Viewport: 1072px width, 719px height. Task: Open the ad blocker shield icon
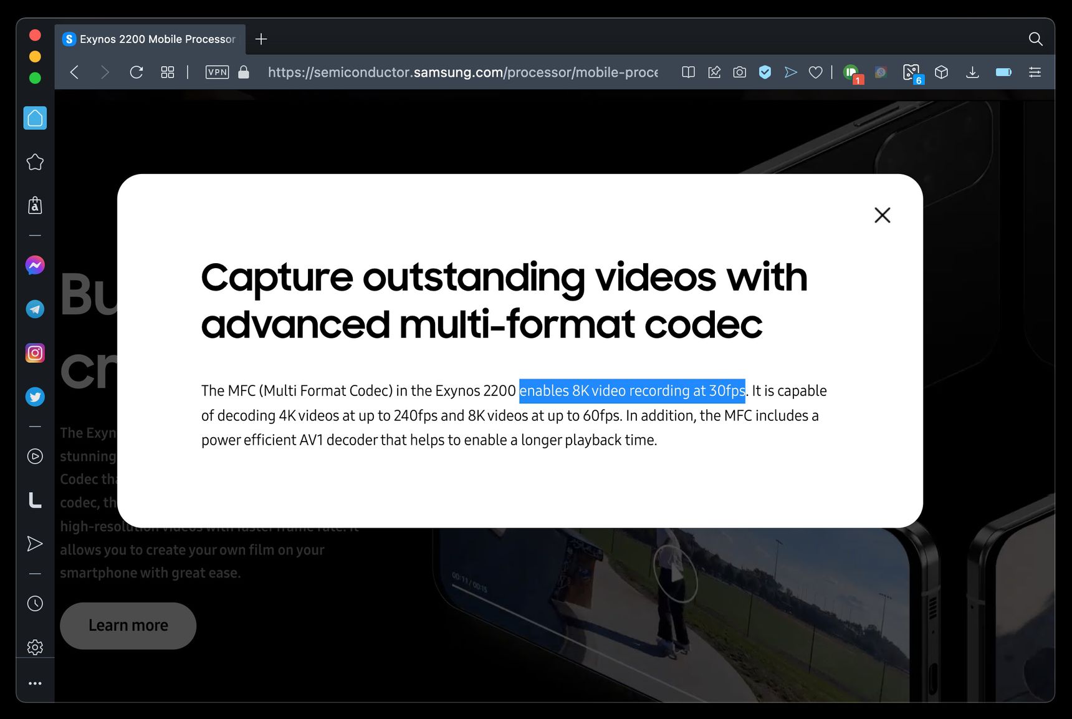coord(765,72)
